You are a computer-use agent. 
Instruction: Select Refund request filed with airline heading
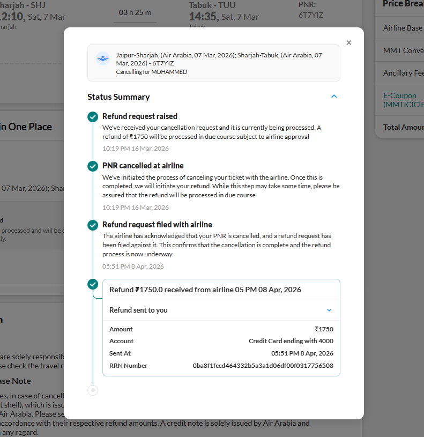point(157,225)
